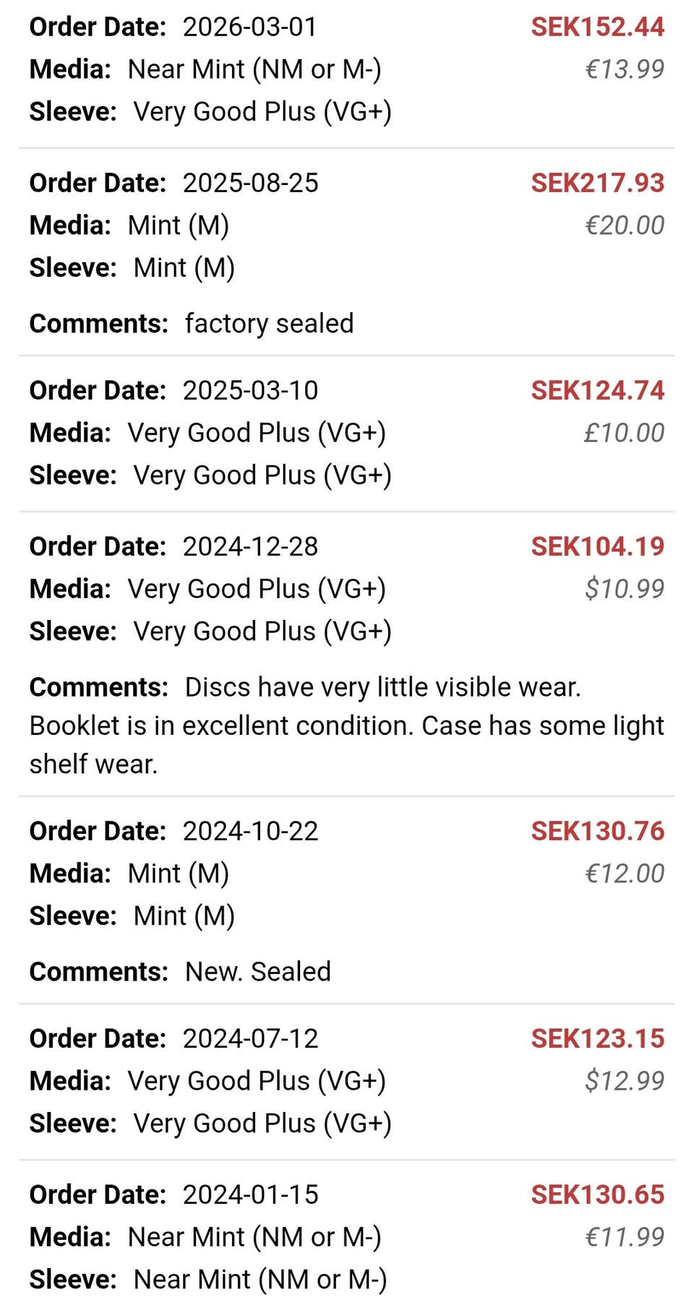Viewport: 694px width, 1315px height.
Task: Click the SEK124.74 price
Action: (x=597, y=391)
